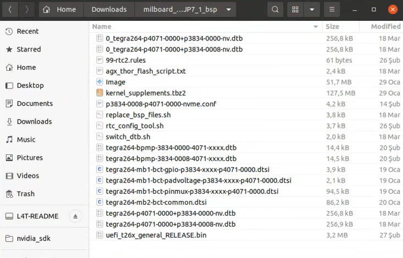This screenshot has width=403, height=258.
Task: Select rtc_config_tool.sh script icon
Action: pyautogui.click(x=100, y=126)
